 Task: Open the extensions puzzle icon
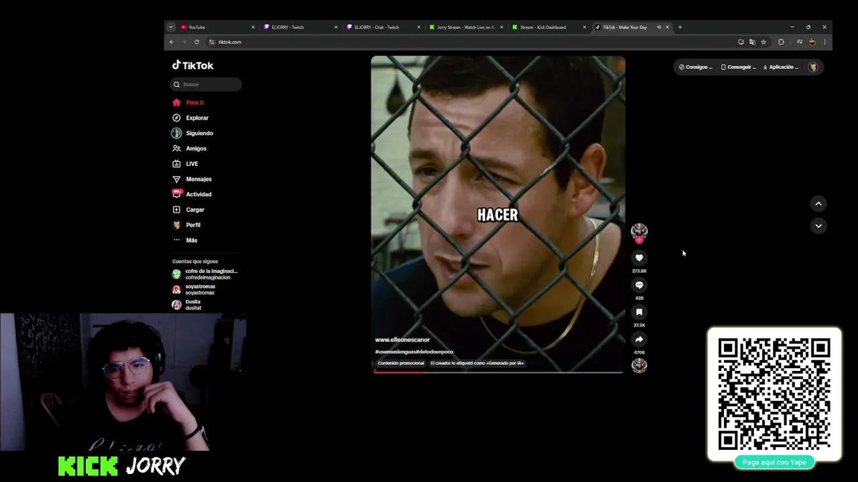point(781,42)
